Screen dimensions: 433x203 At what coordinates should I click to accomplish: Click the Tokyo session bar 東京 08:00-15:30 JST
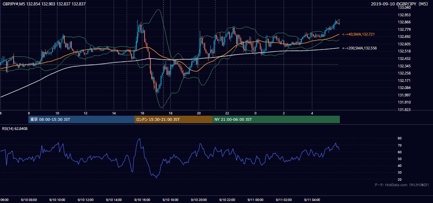tap(81, 119)
